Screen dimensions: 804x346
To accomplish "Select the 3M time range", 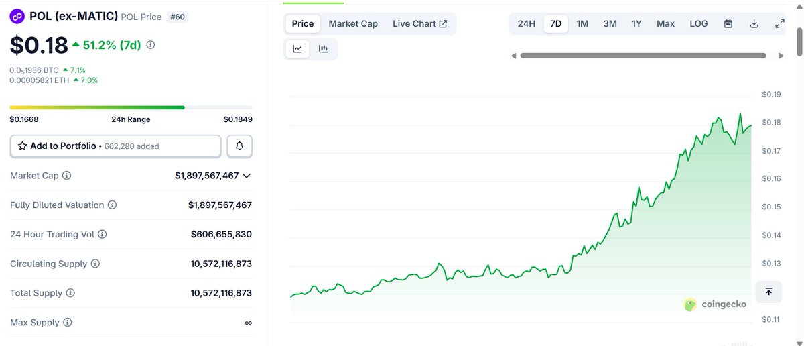I will click(610, 23).
